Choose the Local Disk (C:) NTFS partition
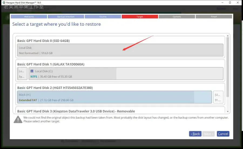Image resolution: width=243 pixels, height=149 pixels. (x=126, y=74)
